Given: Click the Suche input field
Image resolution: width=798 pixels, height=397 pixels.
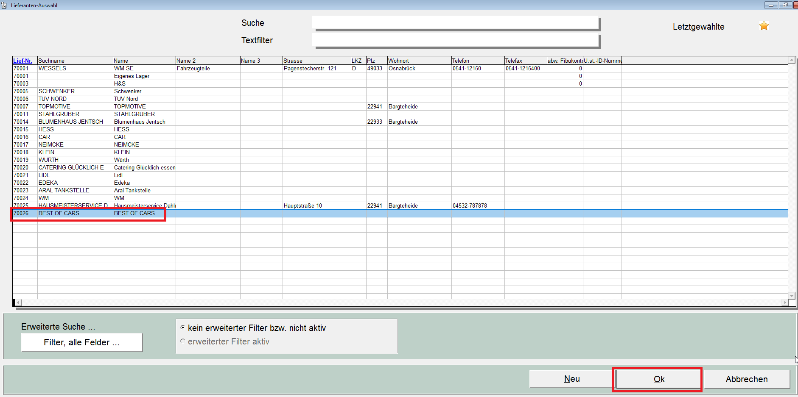Looking at the screenshot, I should [x=455, y=23].
